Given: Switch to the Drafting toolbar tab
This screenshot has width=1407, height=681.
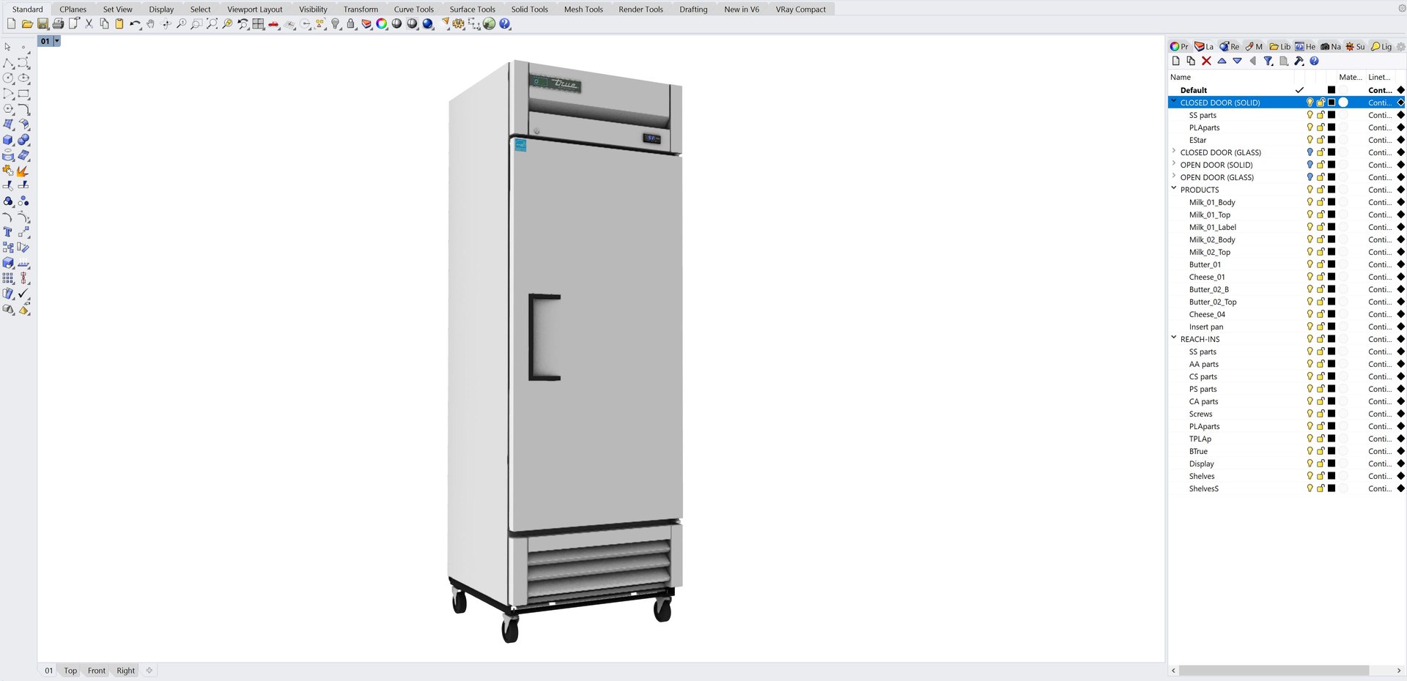Looking at the screenshot, I should (693, 10).
